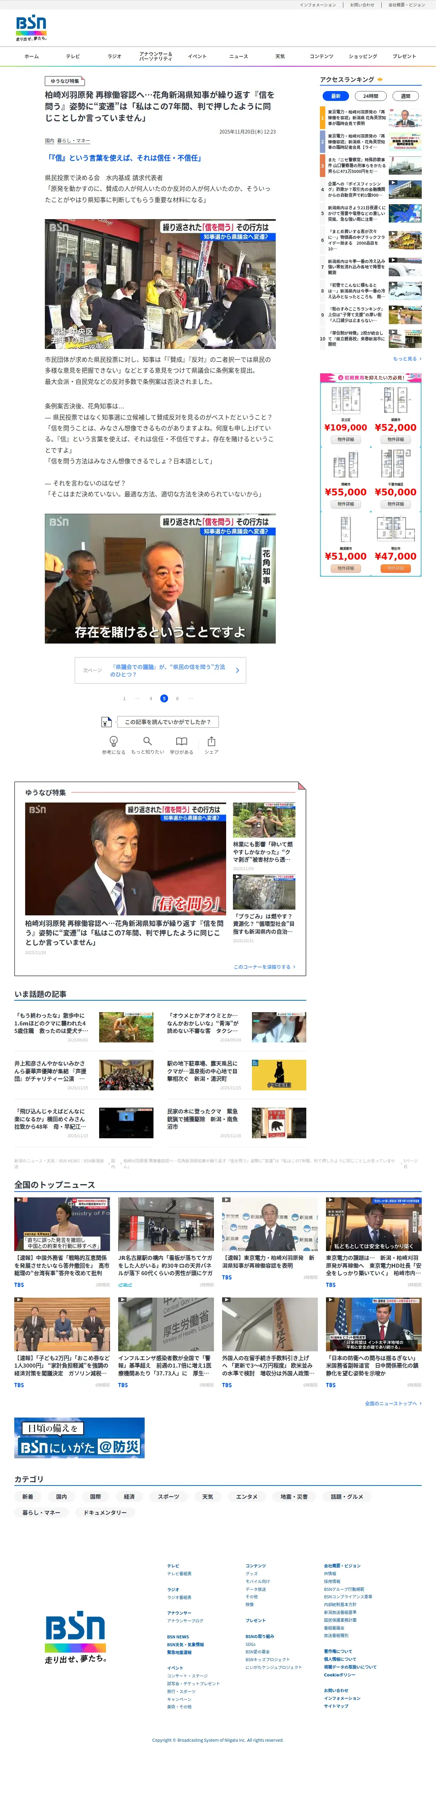The height and width of the screenshot is (1793, 436).
Task: Go to page 4 in pagination
Action: [x=150, y=698]
